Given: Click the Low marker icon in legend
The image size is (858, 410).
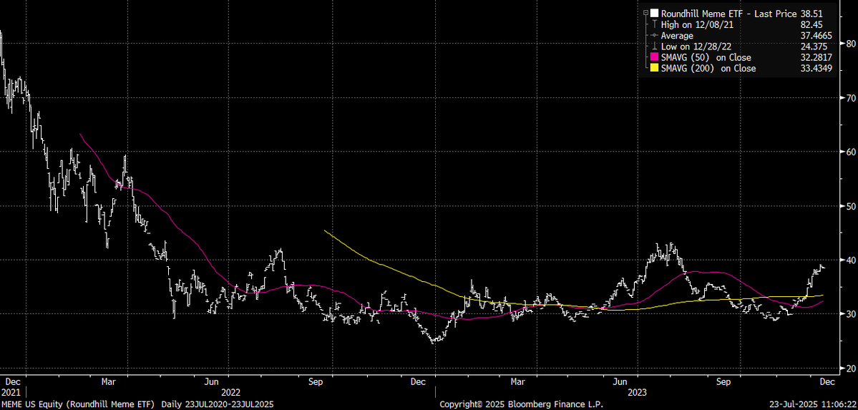Looking at the screenshot, I should click(655, 46).
